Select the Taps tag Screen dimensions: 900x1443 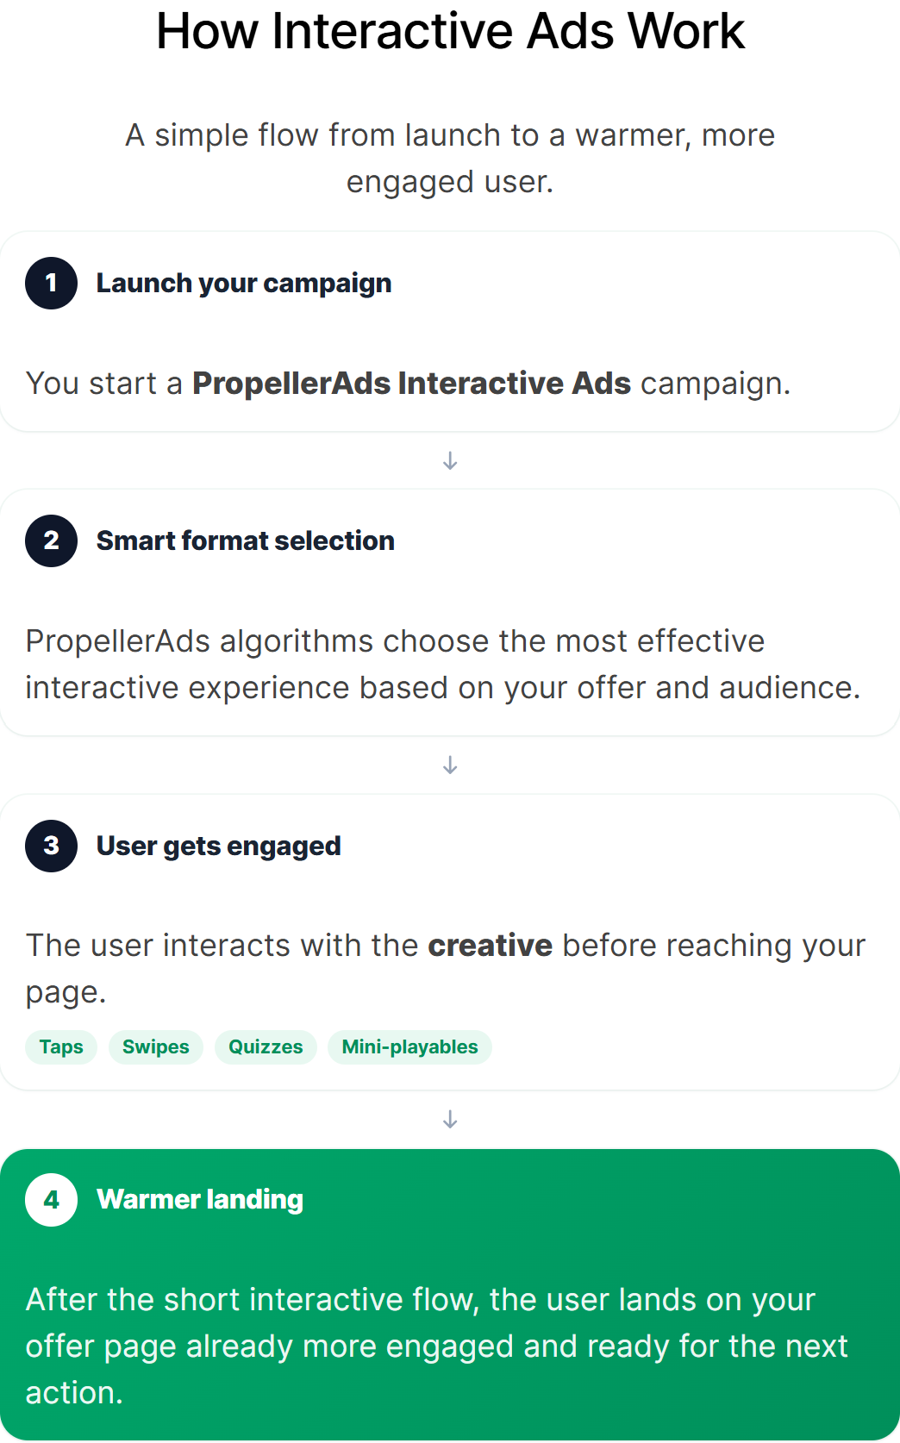61,1047
